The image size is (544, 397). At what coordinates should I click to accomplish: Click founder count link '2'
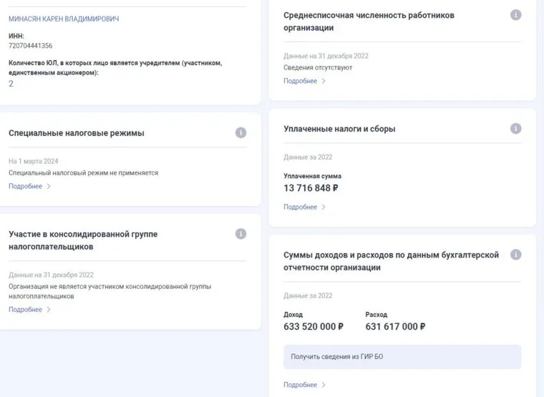pyautogui.click(x=11, y=84)
